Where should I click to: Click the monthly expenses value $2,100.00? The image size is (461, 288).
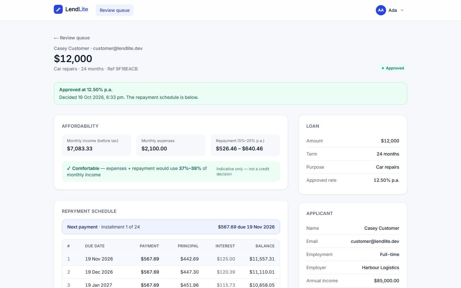point(154,148)
